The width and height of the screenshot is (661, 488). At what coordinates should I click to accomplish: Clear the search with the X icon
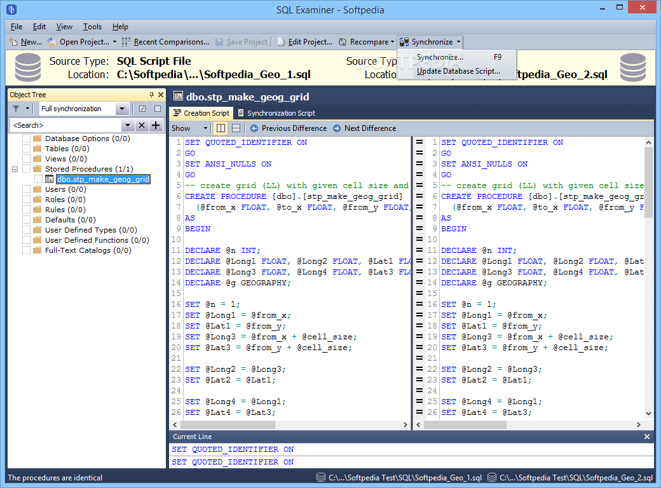[x=142, y=125]
